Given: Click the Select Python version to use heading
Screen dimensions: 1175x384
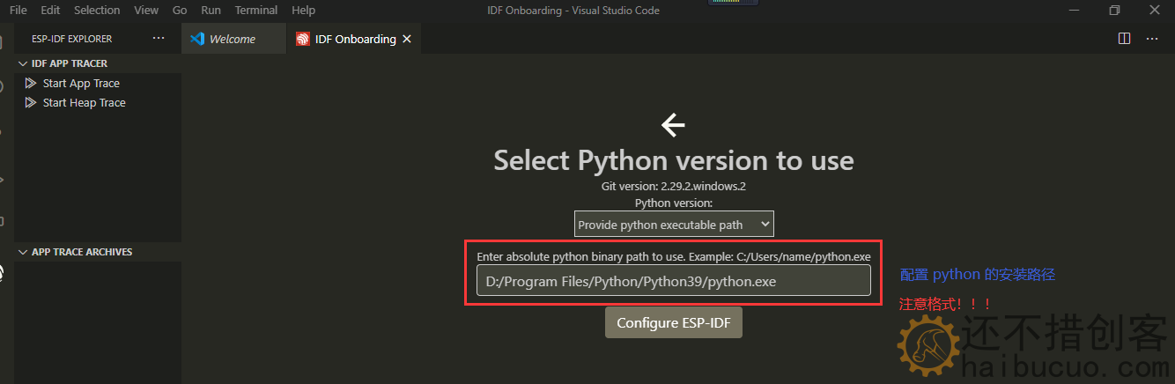Looking at the screenshot, I should [x=674, y=160].
